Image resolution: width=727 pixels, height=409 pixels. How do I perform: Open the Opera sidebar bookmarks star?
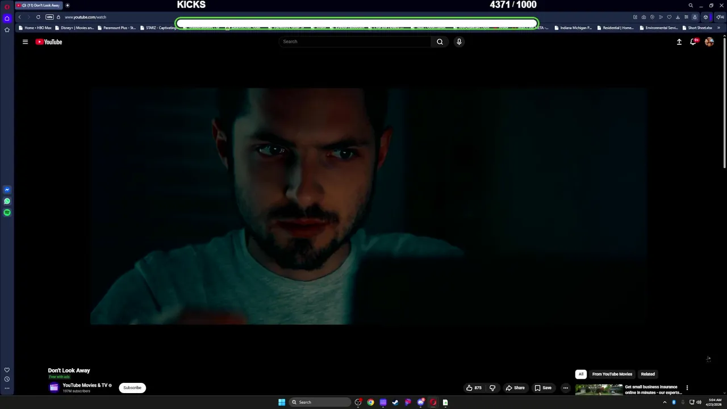7,30
